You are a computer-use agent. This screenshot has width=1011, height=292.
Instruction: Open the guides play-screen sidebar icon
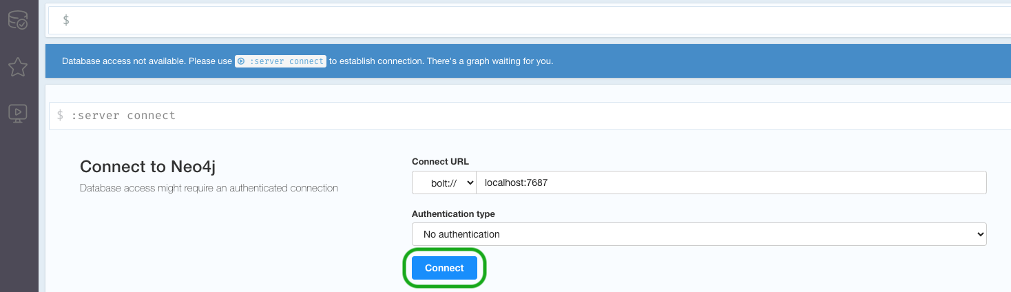tap(17, 113)
